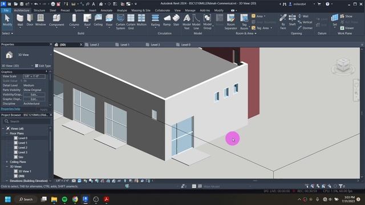Collapse the 3D Views tree node
This screenshot has width=365, height=205.
(7, 167)
